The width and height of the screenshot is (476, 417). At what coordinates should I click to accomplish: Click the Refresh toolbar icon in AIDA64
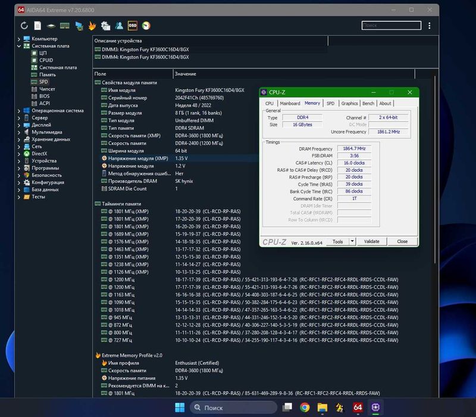(24, 26)
